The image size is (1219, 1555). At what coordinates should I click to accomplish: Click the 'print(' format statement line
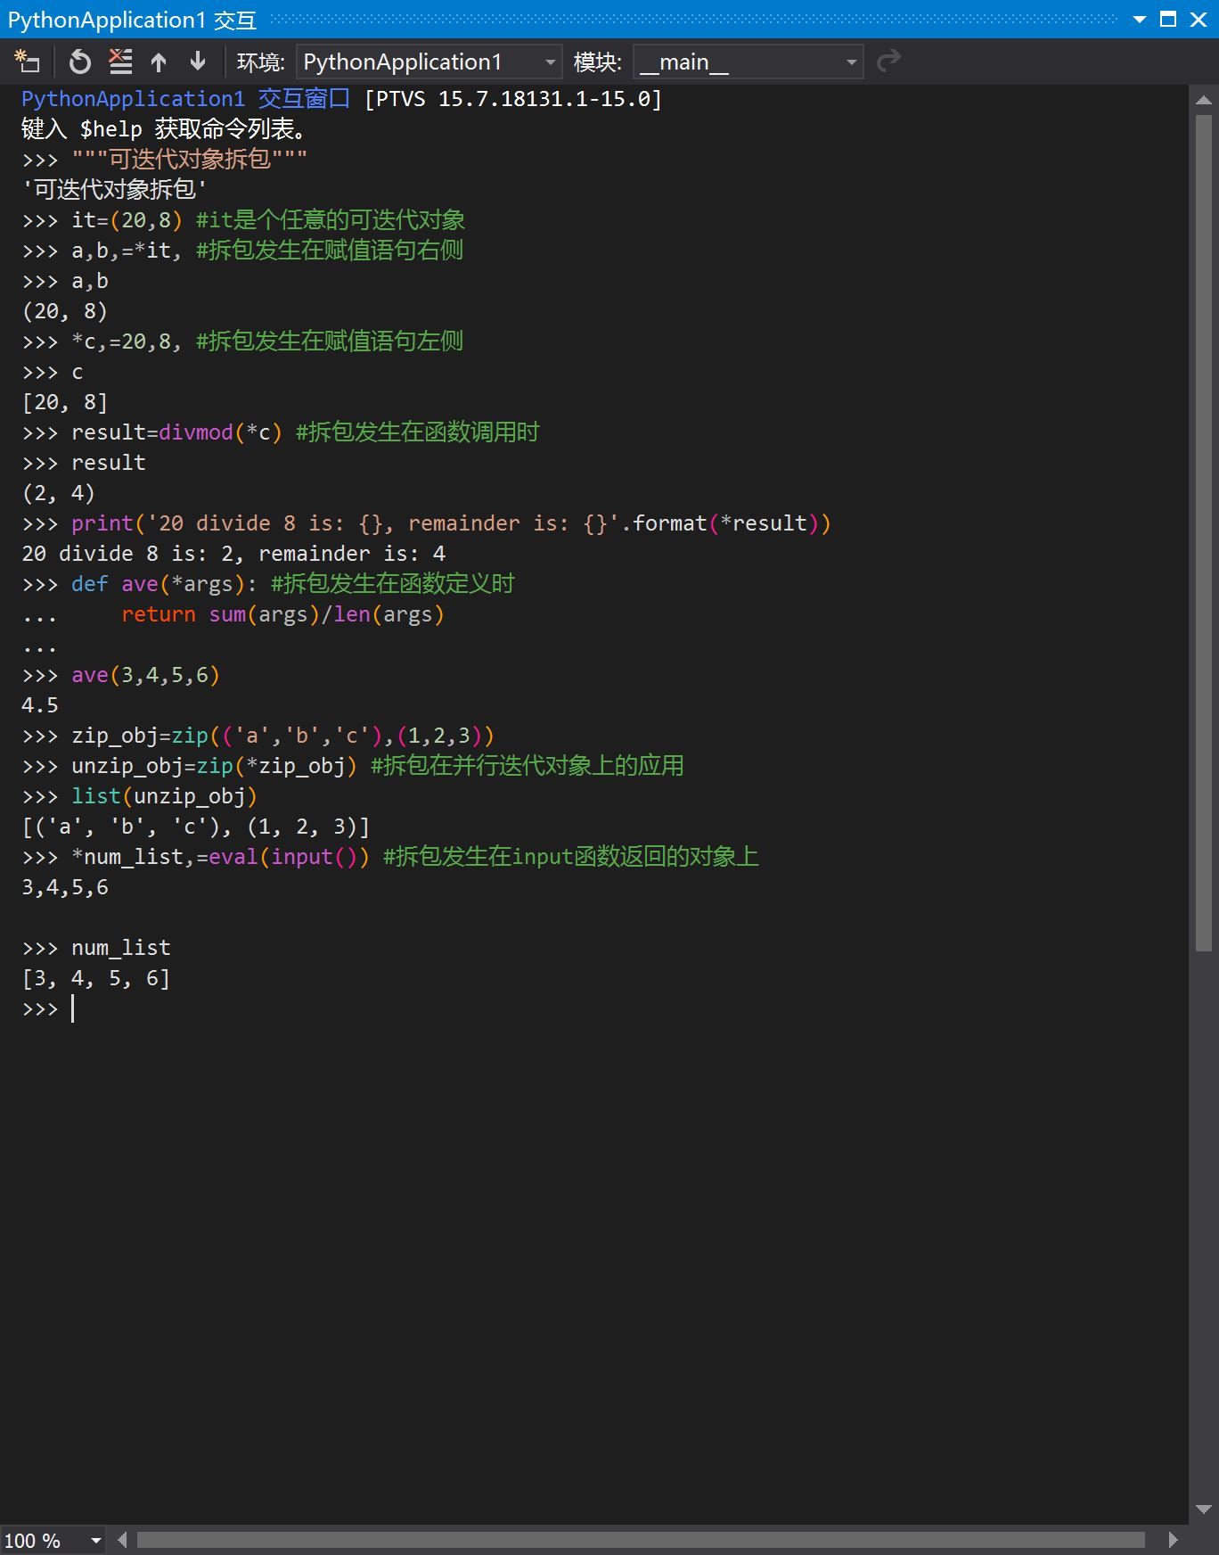pos(427,523)
